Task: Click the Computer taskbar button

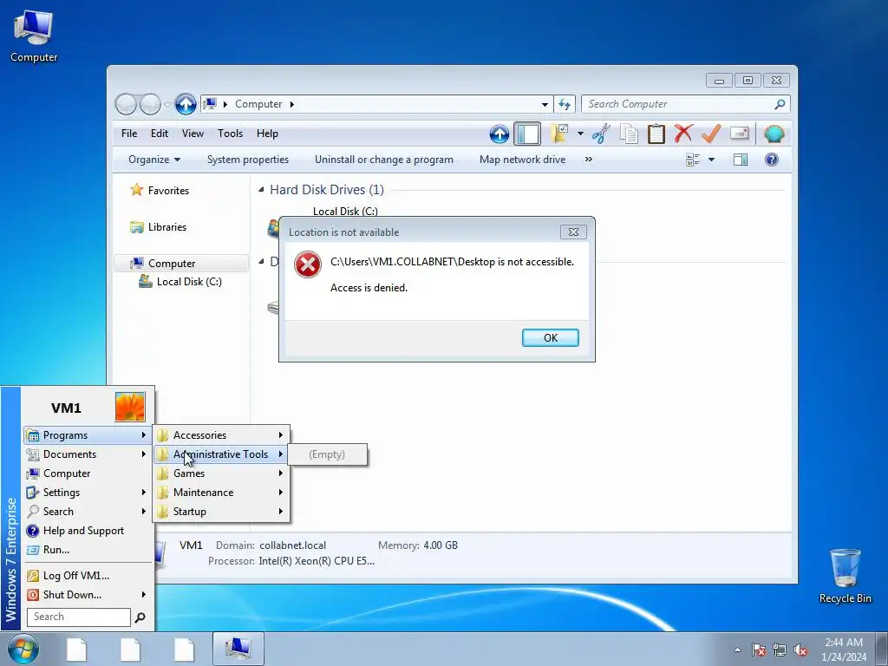Action: pos(238,649)
